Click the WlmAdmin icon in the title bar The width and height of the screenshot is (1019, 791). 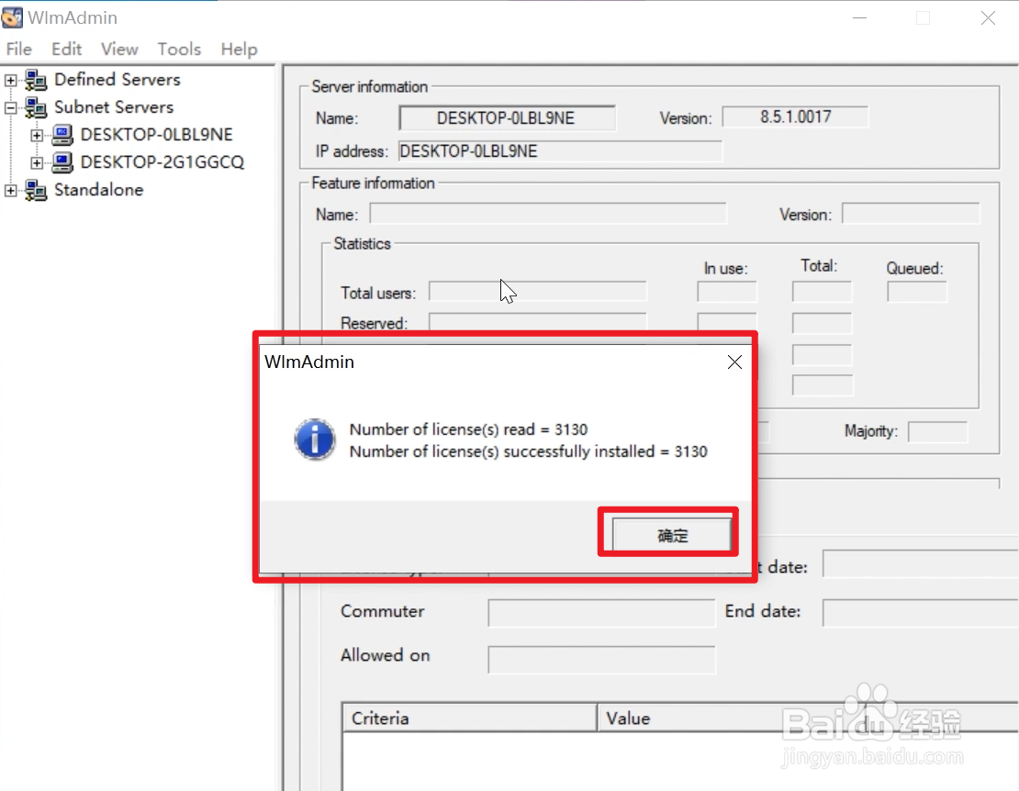pos(12,17)
